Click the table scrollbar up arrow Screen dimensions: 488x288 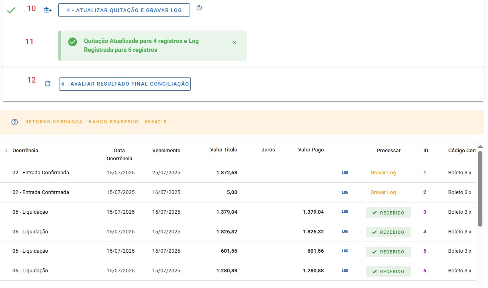click(480, 147)
